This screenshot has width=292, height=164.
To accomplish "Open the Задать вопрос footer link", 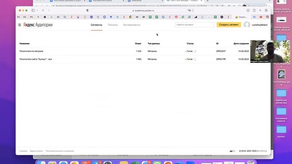I will 36,151.
